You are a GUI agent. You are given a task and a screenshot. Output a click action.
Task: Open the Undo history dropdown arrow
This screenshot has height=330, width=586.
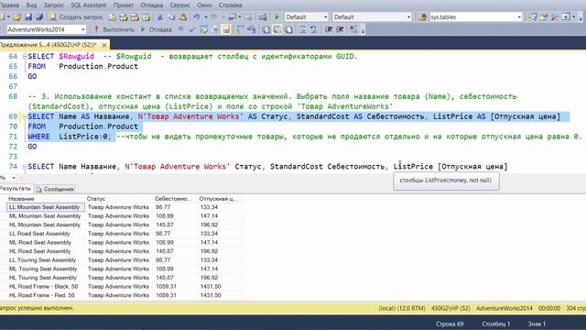pos(205,17)
